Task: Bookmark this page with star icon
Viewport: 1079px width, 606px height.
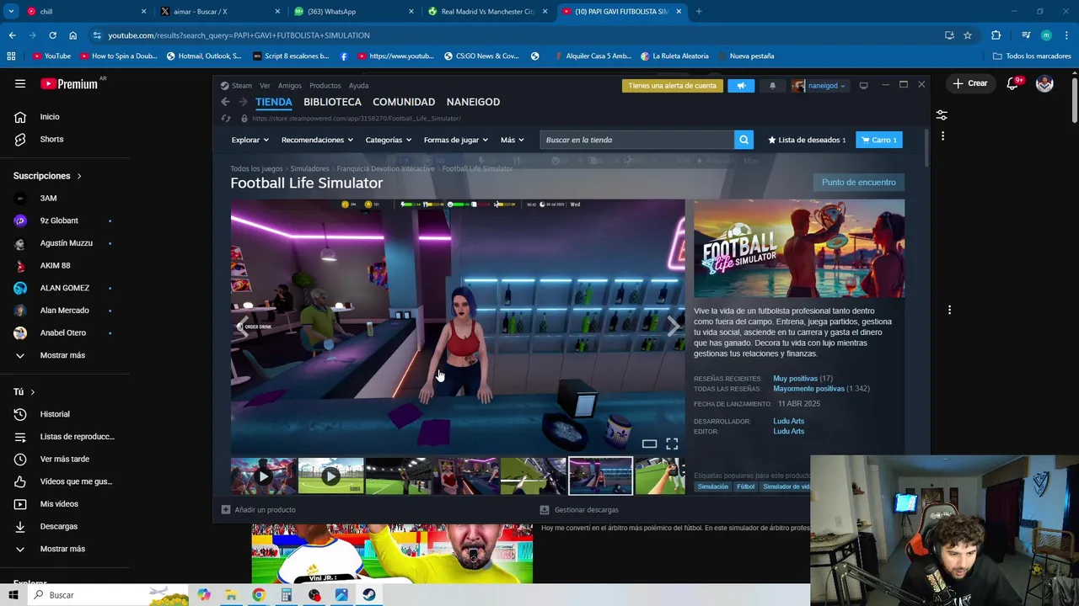Action: (x=968, y=35)
